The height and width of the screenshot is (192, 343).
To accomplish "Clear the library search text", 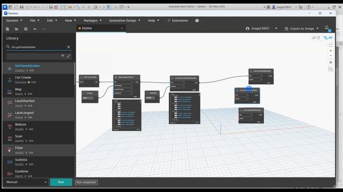I will [x=69, y=47].
